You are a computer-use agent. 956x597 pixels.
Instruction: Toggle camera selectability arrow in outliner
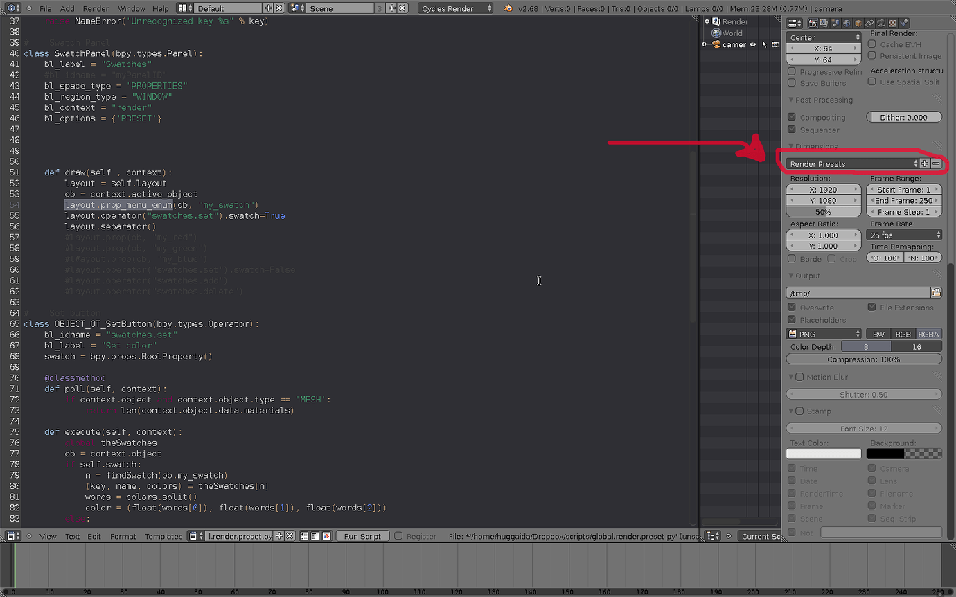[x=764, y=44]
